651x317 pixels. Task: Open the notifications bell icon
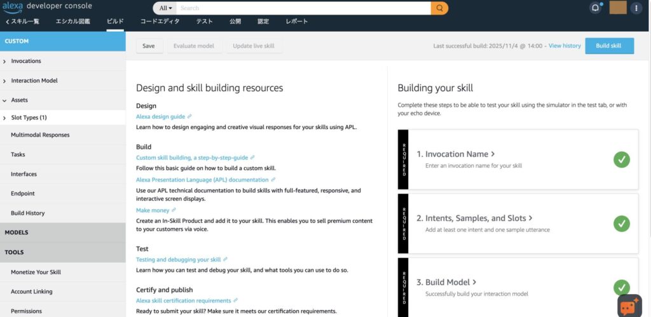(x=595, y=8)
